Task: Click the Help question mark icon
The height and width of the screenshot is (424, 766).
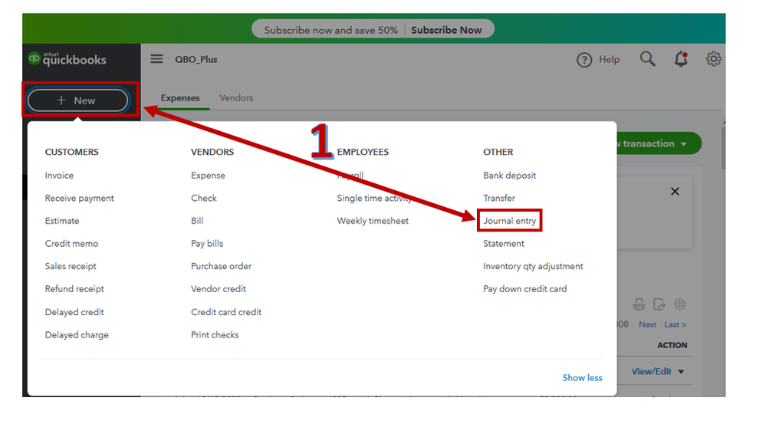Action: (584, 60)
